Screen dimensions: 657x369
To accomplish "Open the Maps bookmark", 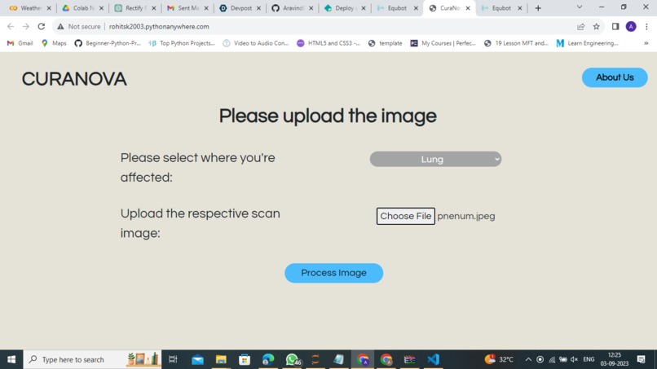I will click(54, 43).
